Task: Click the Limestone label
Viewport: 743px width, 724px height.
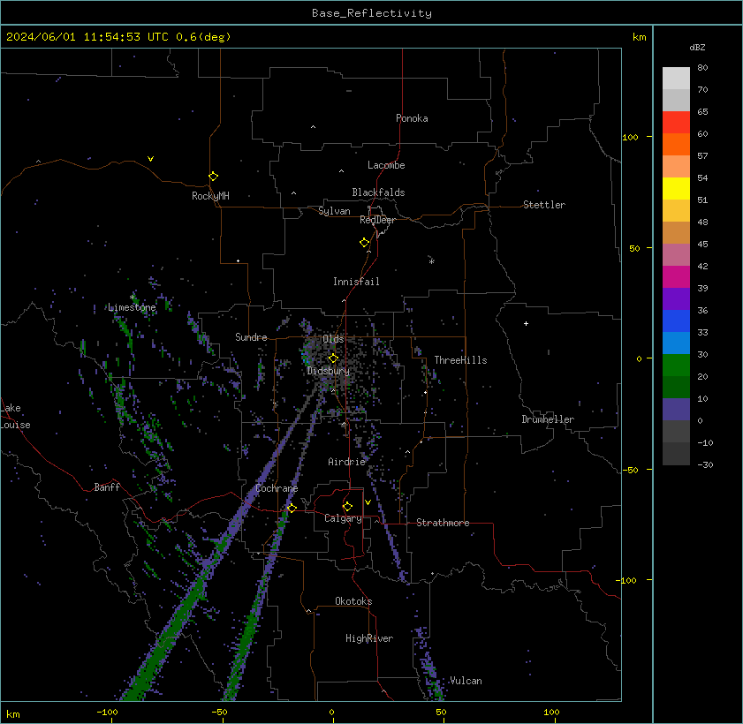Action: point(132,307)
